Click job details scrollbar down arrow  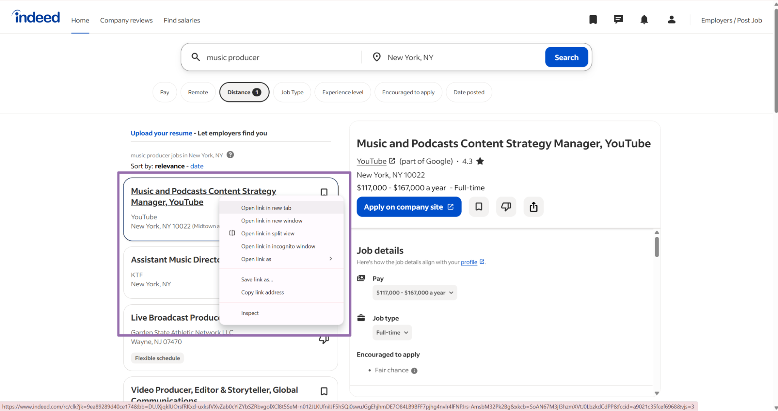(657, 393)
